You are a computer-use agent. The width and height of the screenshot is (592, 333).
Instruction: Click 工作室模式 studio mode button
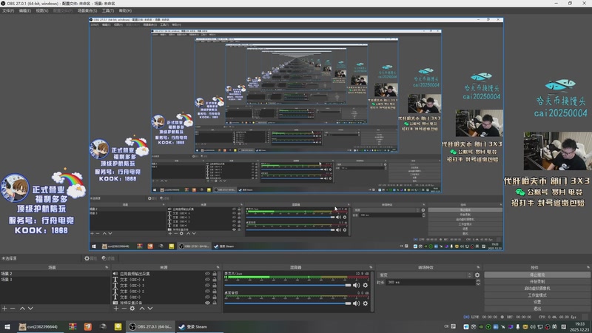(537, 295)
